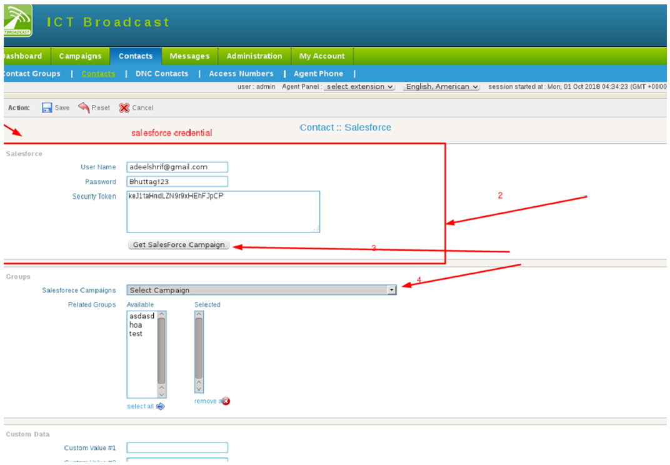Focus the User Name input field
Viewport: 670px width, 465px height.
pos(177,167)
